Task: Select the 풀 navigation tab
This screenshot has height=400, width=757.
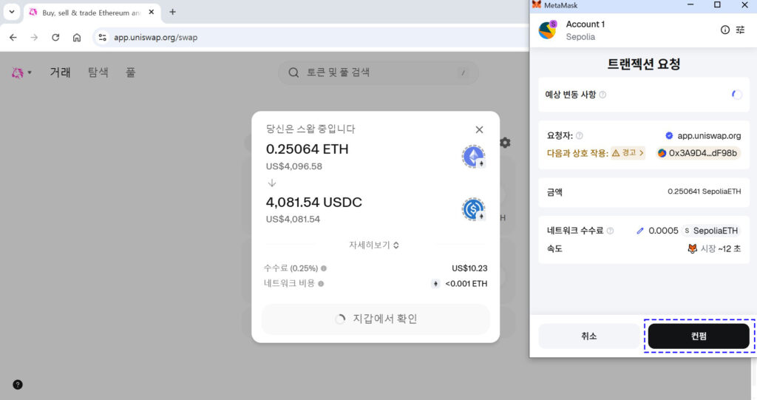Action: [x=130, y=72]
